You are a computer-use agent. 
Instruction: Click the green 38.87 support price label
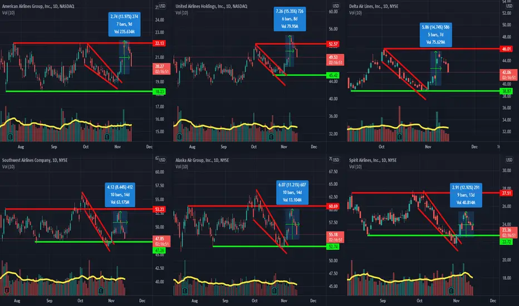[x=506, y=91]
